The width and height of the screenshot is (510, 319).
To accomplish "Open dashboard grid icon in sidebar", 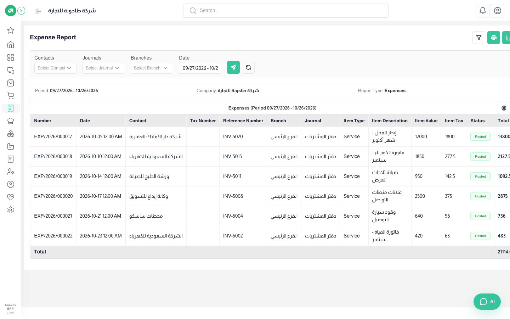I will (11, 57).
